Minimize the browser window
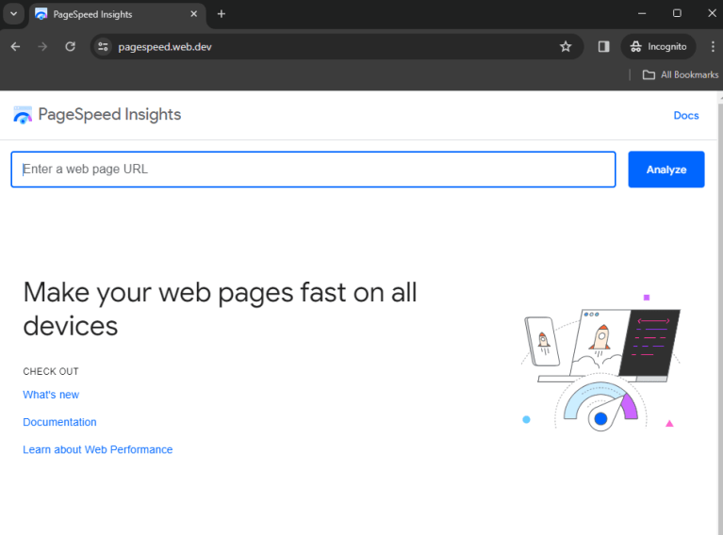 pos(641,13)
